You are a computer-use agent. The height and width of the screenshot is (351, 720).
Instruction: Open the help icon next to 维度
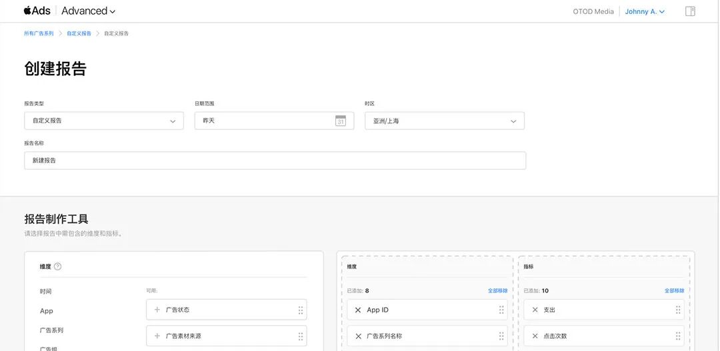pyautogui.click(x=57, y=266)
